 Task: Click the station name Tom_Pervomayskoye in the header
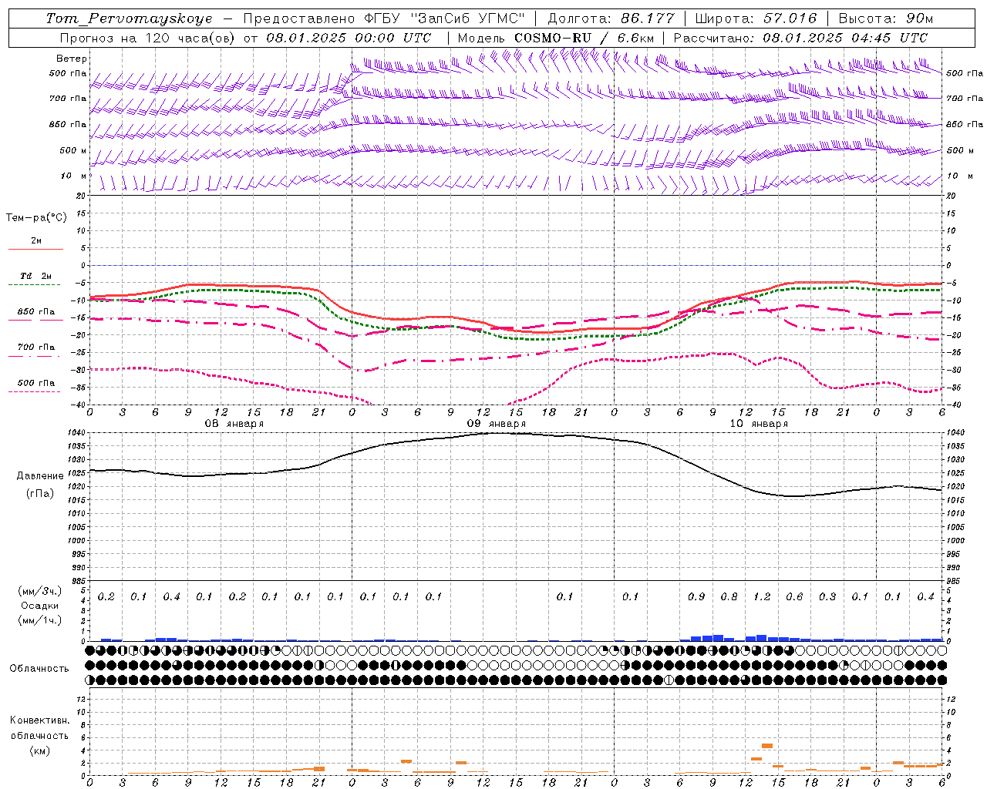click(129, 18)
